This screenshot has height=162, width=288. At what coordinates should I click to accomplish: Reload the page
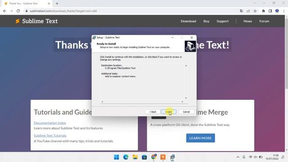(18, 11)
